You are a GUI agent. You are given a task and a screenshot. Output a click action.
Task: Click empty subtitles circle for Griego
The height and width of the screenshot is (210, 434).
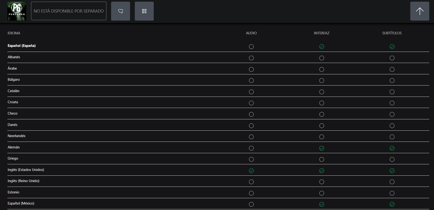(x=392, y=159)
